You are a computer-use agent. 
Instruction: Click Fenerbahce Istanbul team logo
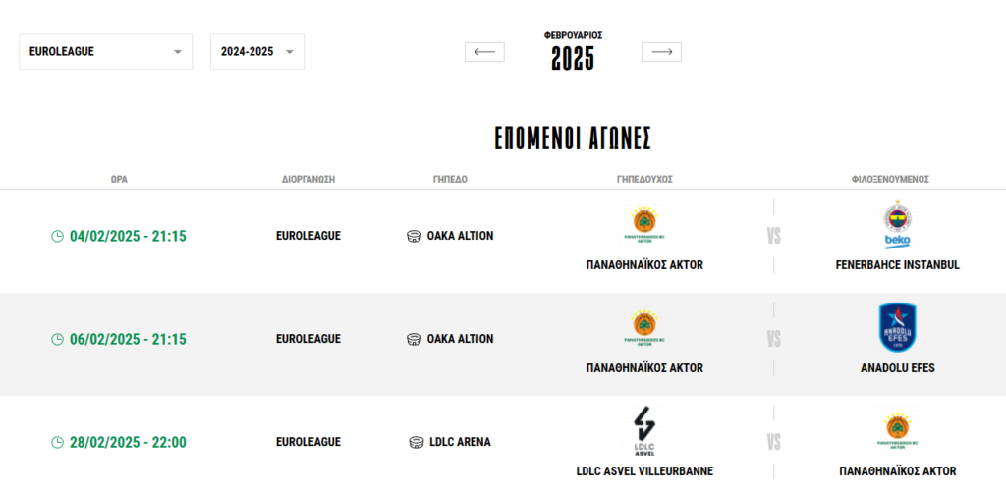[897, 226]
